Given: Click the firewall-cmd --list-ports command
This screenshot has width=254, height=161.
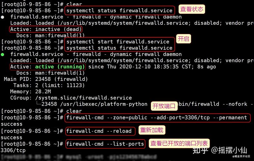Looking at the screenshot, I should coord(105,144).
